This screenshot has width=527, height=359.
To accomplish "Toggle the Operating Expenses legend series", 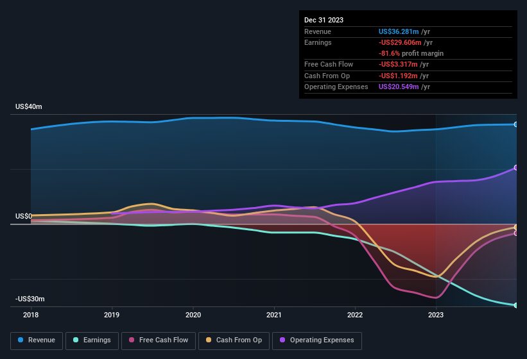I will coord(317,340).
